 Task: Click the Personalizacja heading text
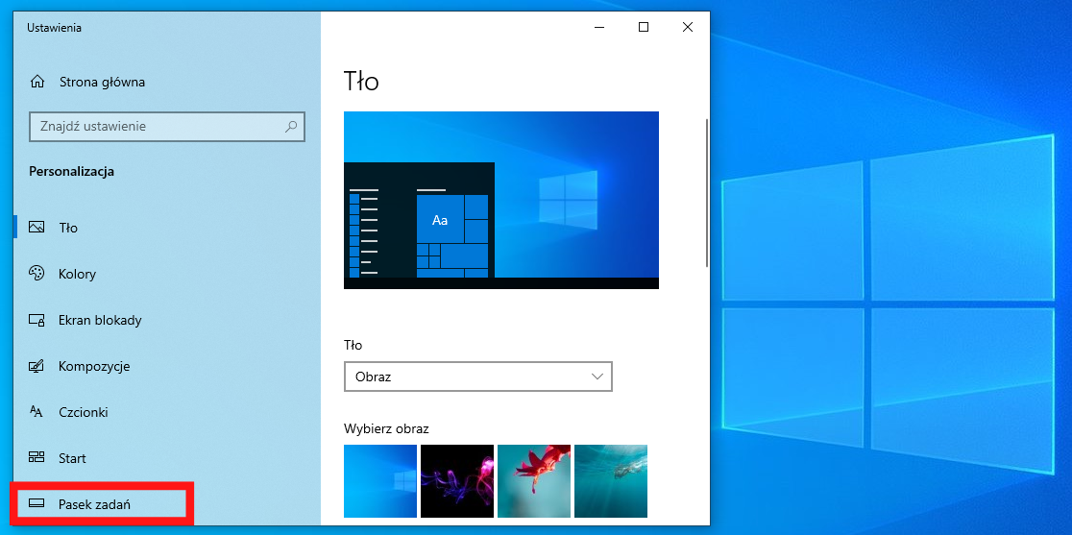click(x=72, y=172)
